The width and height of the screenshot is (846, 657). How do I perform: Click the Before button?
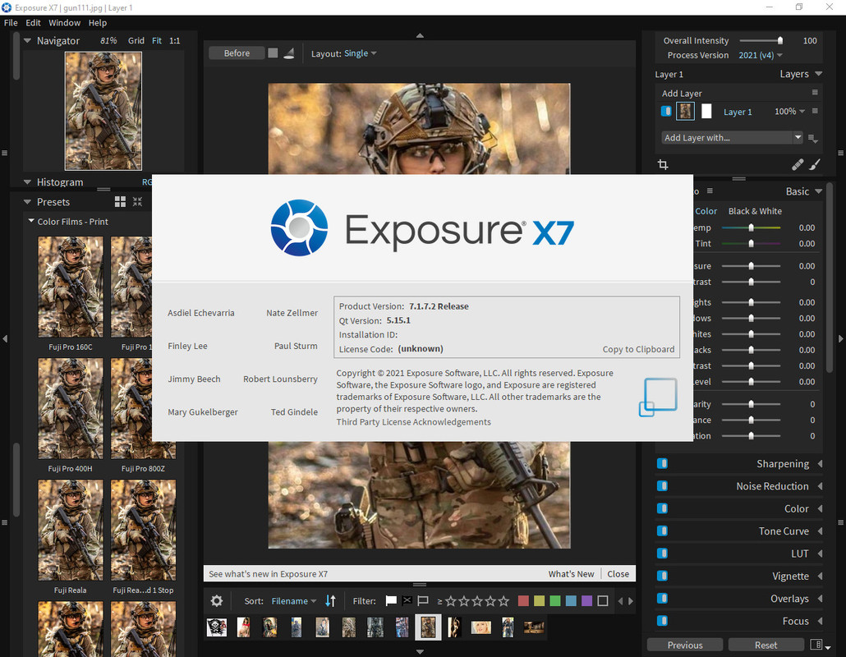[x=237, y=53]
